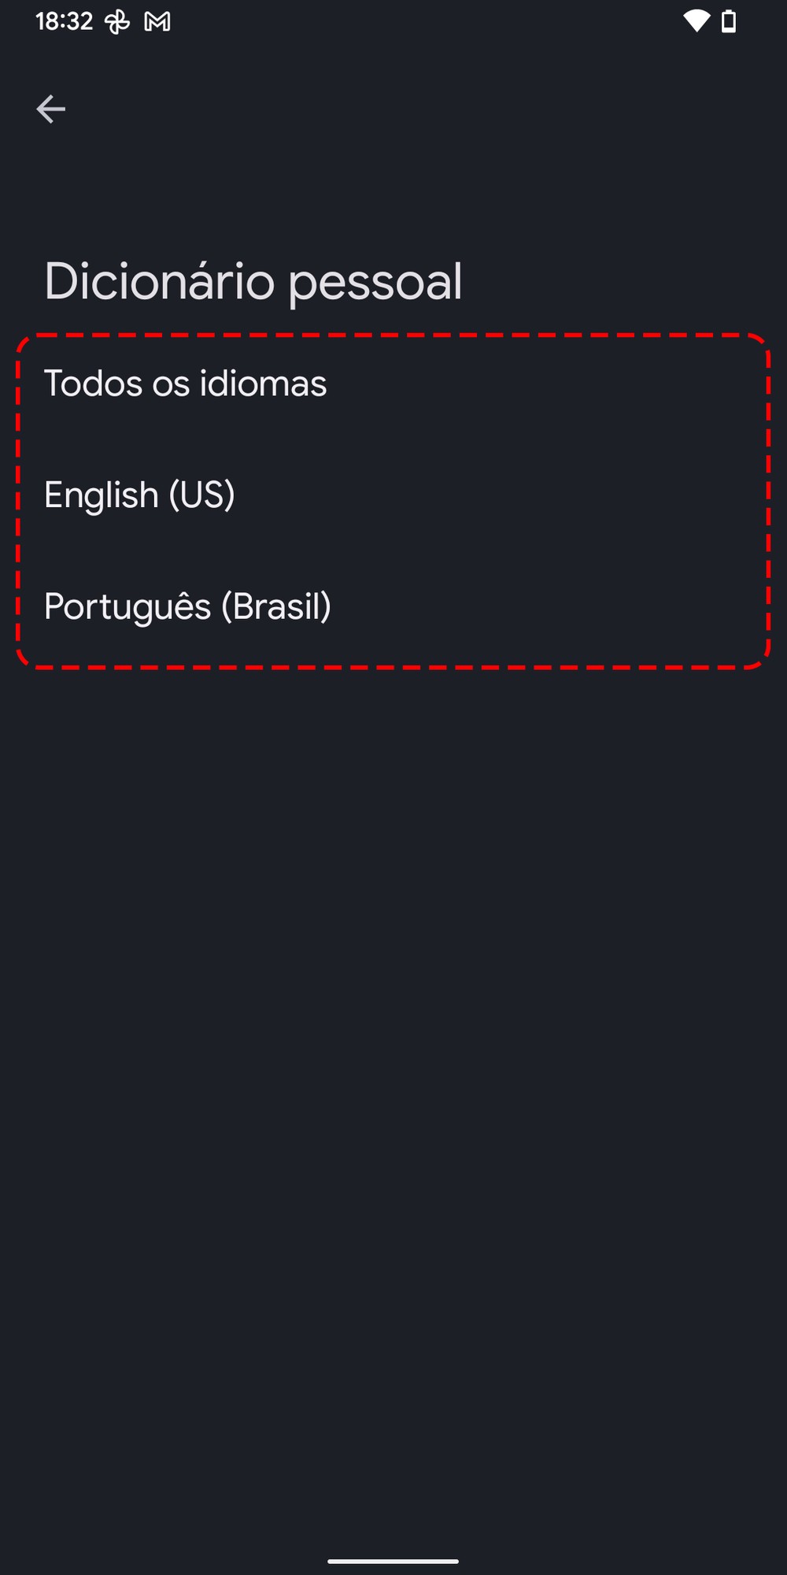Click the 18:32 clock in status bar
This screenshot has width=787, height=1575.
tap(64, 21)
